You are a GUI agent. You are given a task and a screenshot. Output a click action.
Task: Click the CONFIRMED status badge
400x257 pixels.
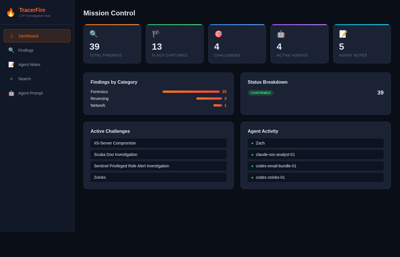click(261, 93)
